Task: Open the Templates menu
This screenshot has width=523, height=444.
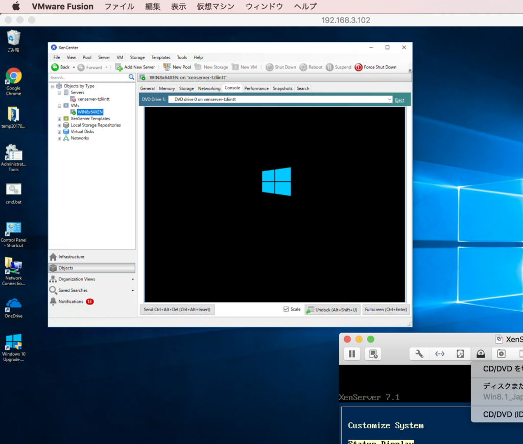Action: 161,57
